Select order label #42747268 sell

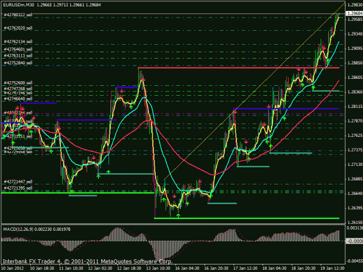[x=18, y=89]
